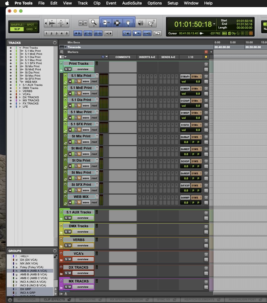This screenshot has width=267, height=303.
Task: Open the Tracks list options menu
Action: tap(55, 43)
